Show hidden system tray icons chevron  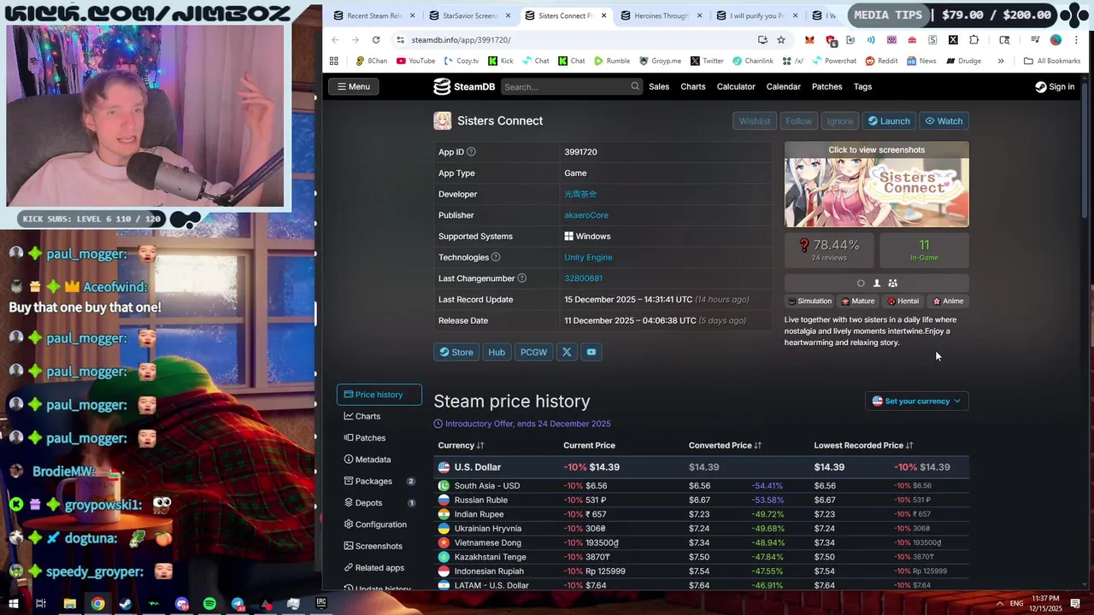tap(999, 604)
